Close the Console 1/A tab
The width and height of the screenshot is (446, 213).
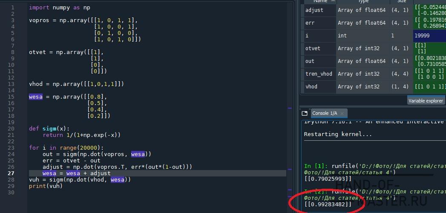(342, 114)
